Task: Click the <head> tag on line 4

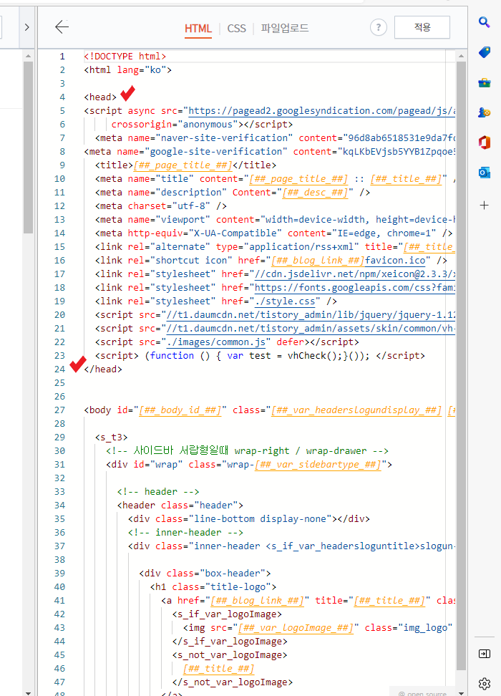Action: pyautogui.click(x=100, y=97)
